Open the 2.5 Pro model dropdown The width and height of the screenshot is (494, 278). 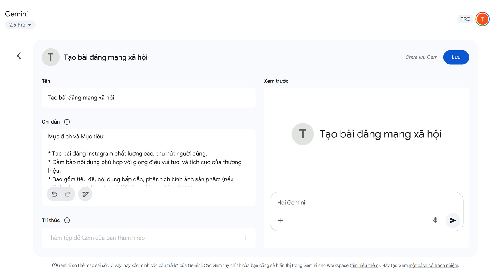pyautogui.click(x=20, y=25)
